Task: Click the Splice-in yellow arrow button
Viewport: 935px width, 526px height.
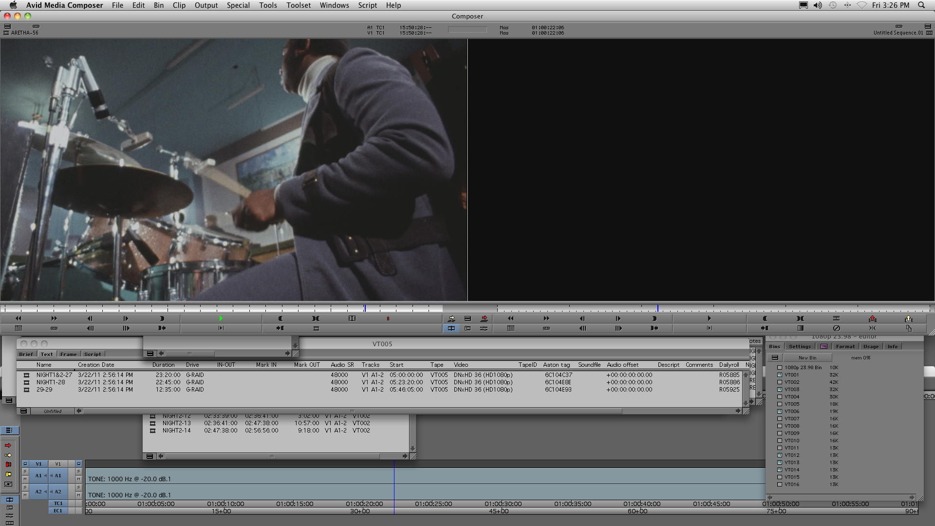Action: (451, 319)
